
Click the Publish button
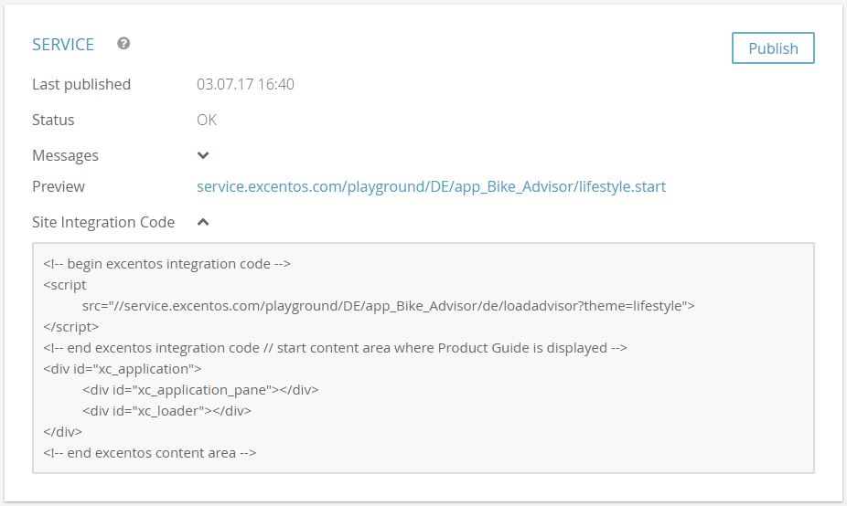tap(773, 48)
